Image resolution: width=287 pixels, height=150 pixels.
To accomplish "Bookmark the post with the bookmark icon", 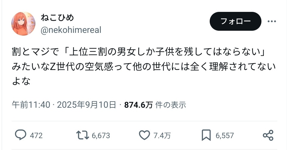I will click(206, 135).
